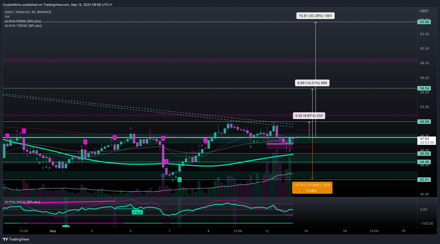Click the 2.32 (4.87%) measurement label
Screen dimensions: 440x244
pos(309,116)
